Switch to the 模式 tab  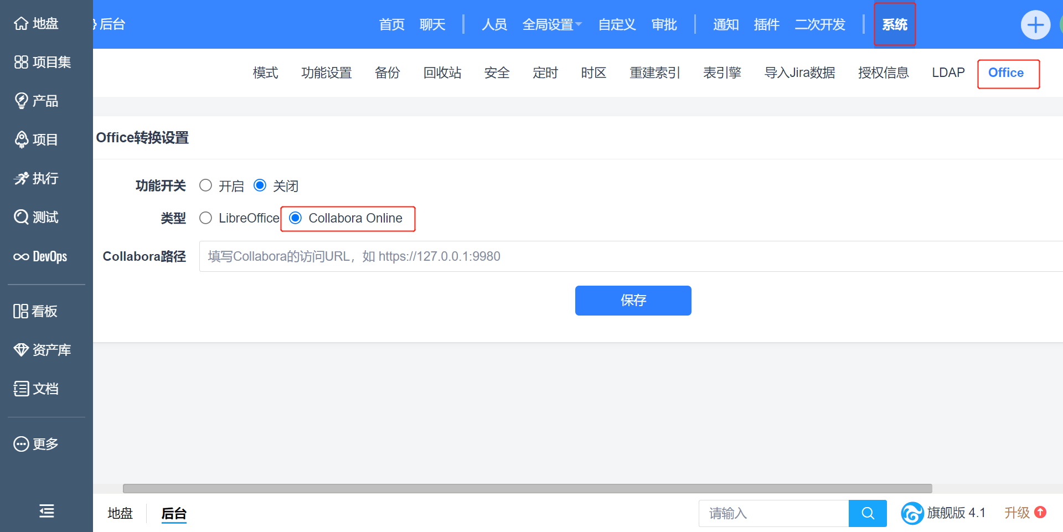266,73
